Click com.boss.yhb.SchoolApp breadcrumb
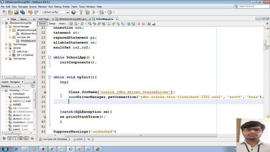Viewport: 270px width, 152px height. [55, 139]
